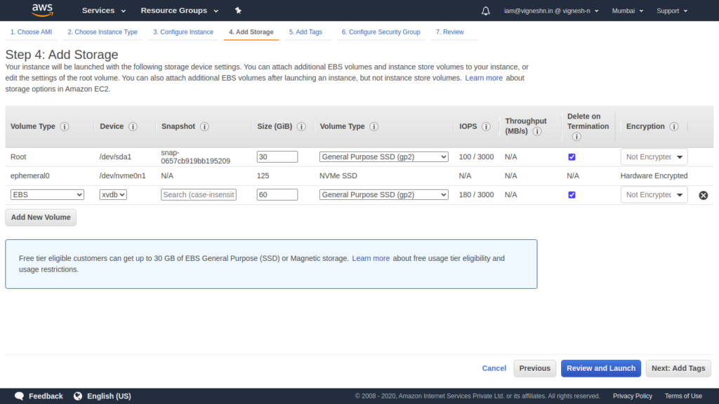Click Review and Launch button
Viewport: 719px width, 404px height.
[x=601, y=368]
